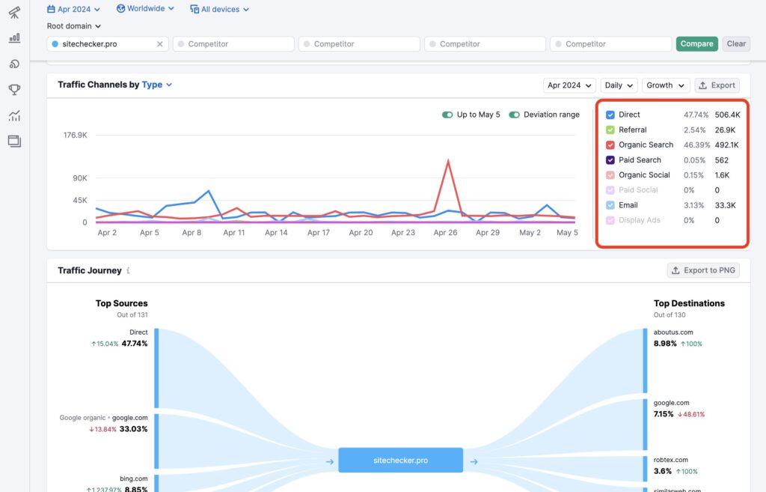Viewport: 766px width, 492px height.
Task: Click the first Competitor input field
Action: point(233,44)
